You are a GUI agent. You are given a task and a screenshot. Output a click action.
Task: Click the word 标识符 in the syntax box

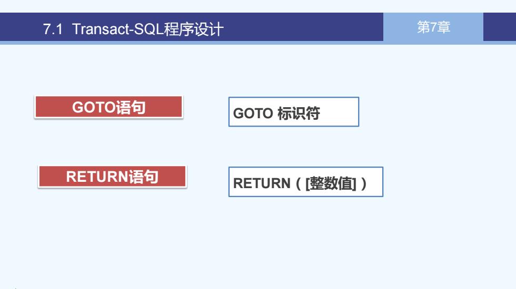(299, 113)
